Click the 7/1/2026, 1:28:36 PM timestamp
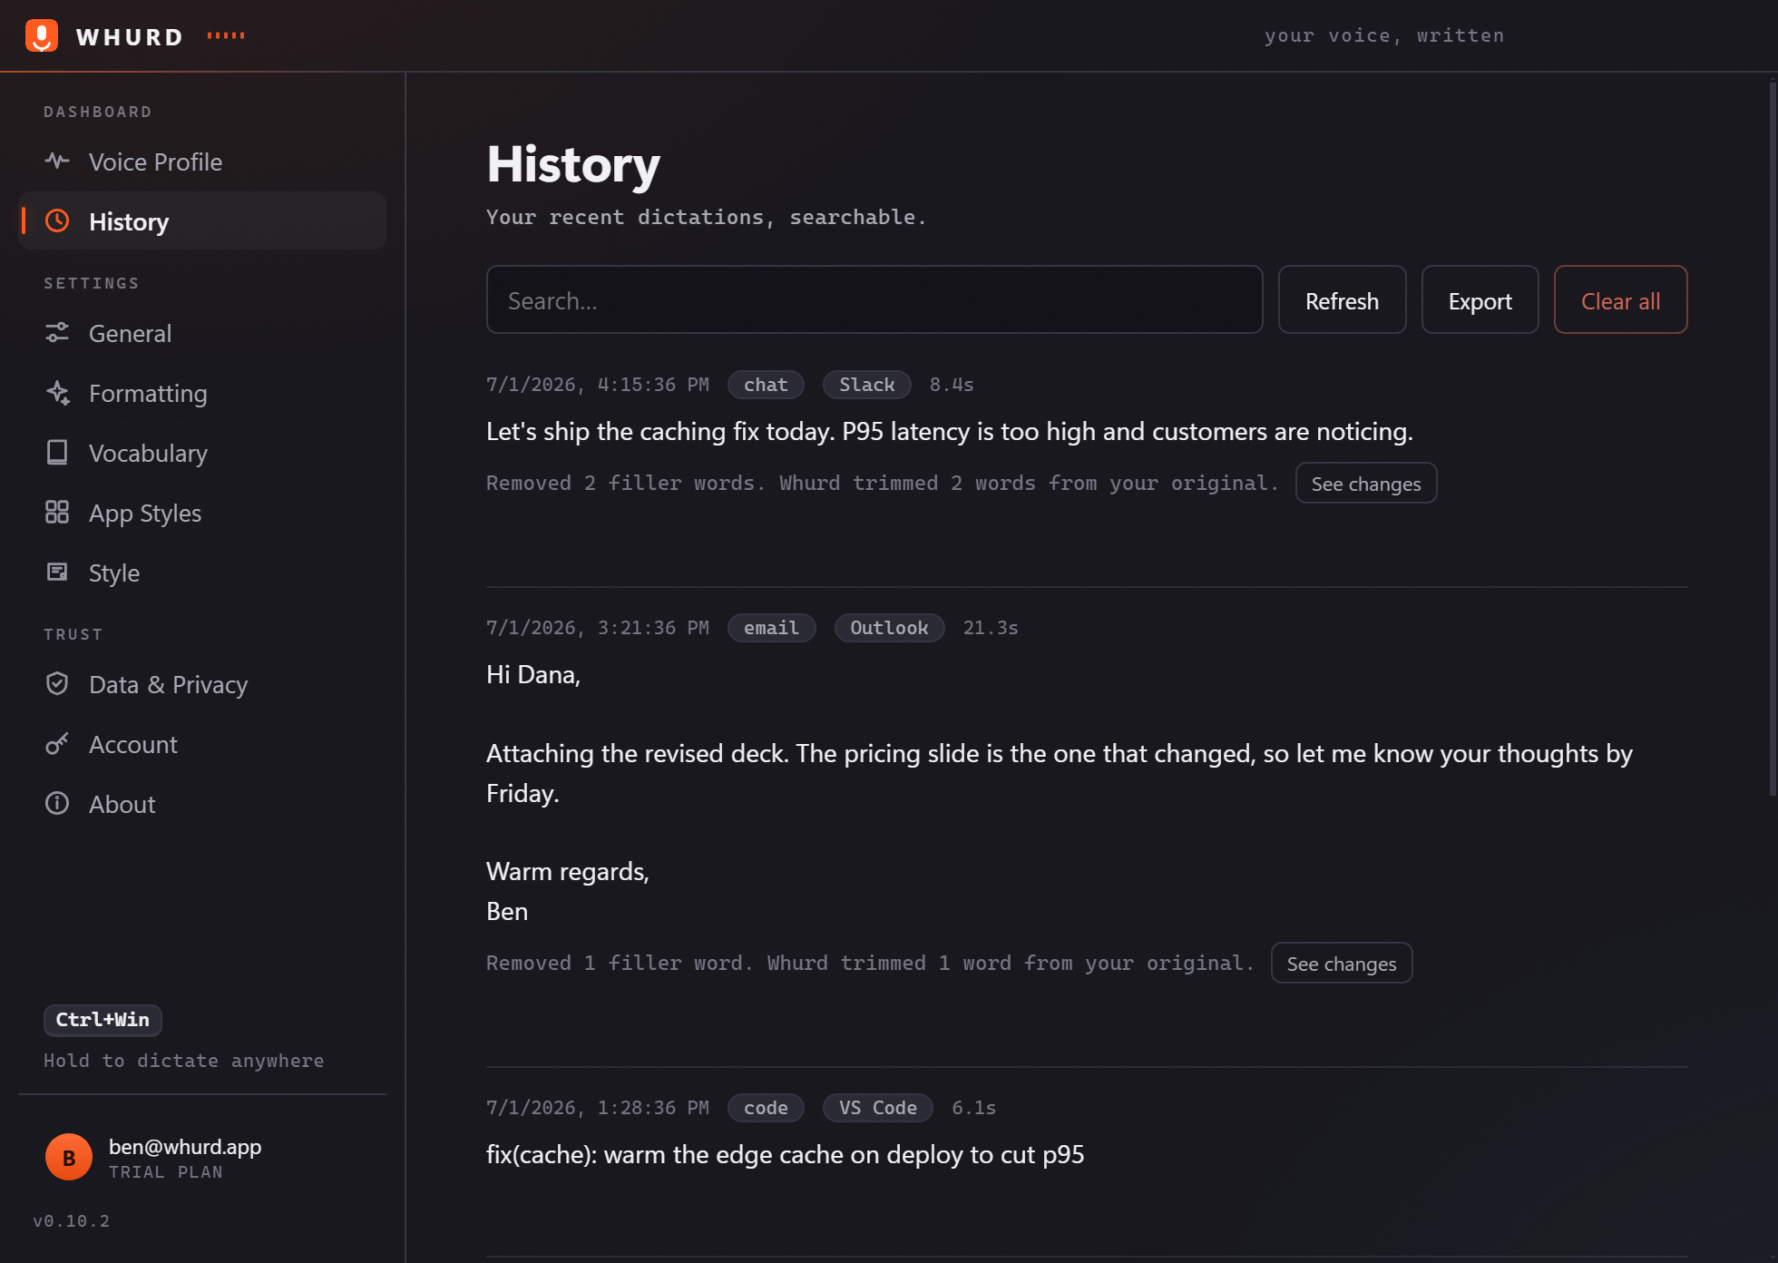Image resolution: width=1778 pixels, height=1263 pixels. [x=598, y=1108]
